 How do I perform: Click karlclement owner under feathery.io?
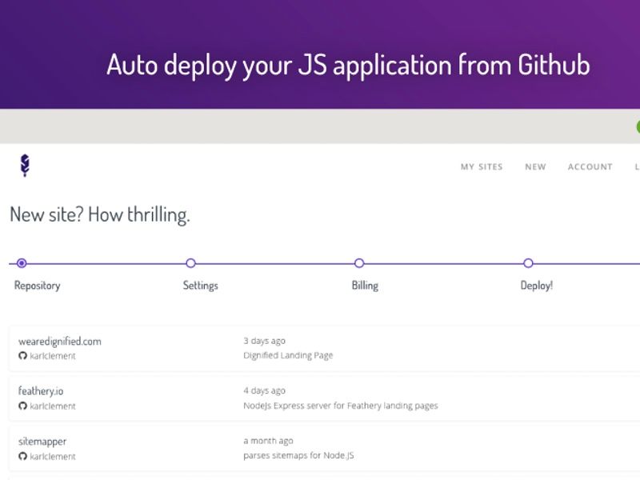53,406
